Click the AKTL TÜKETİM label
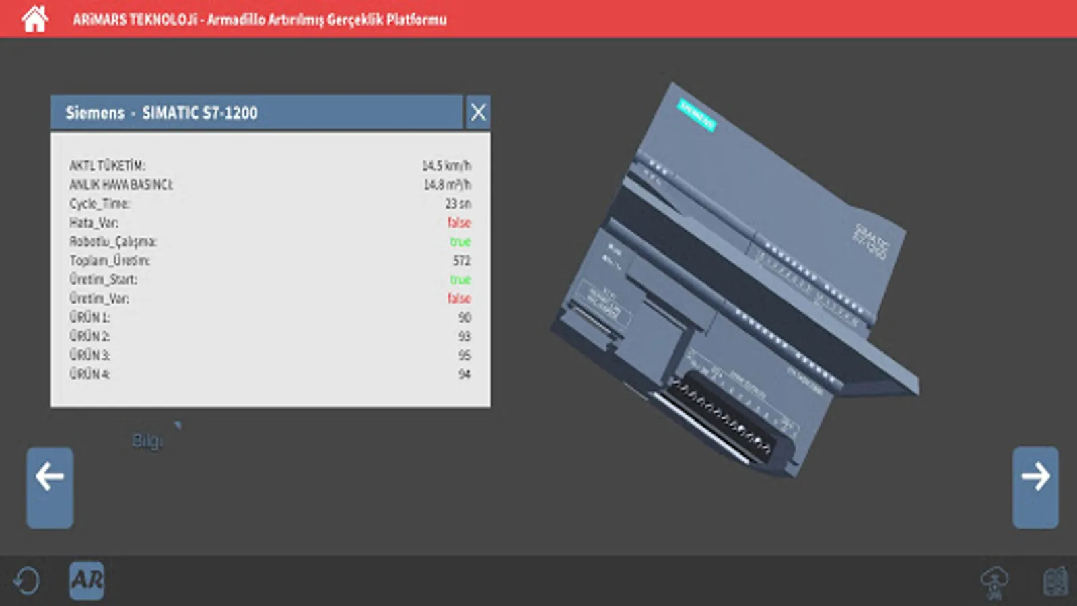 [x=108, y=166]
